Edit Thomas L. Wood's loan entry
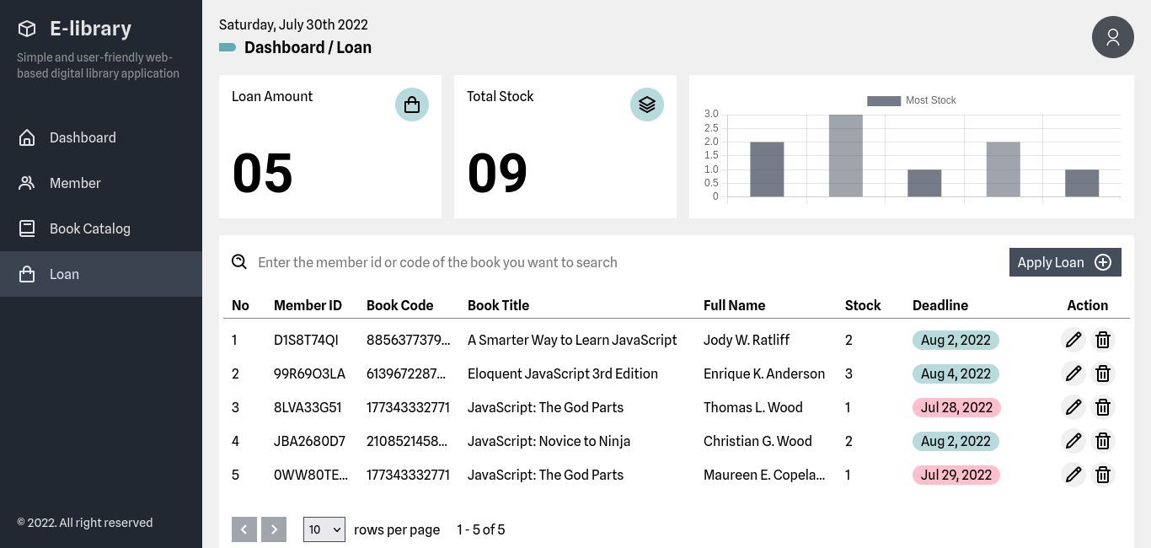Image resolution: width=1151 pixels, height=548 pixels. (x=1073, y=407)
